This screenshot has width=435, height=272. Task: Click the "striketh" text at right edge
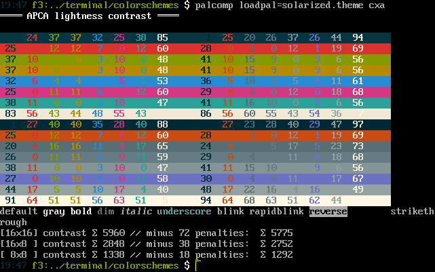click(x=412, y=212)
